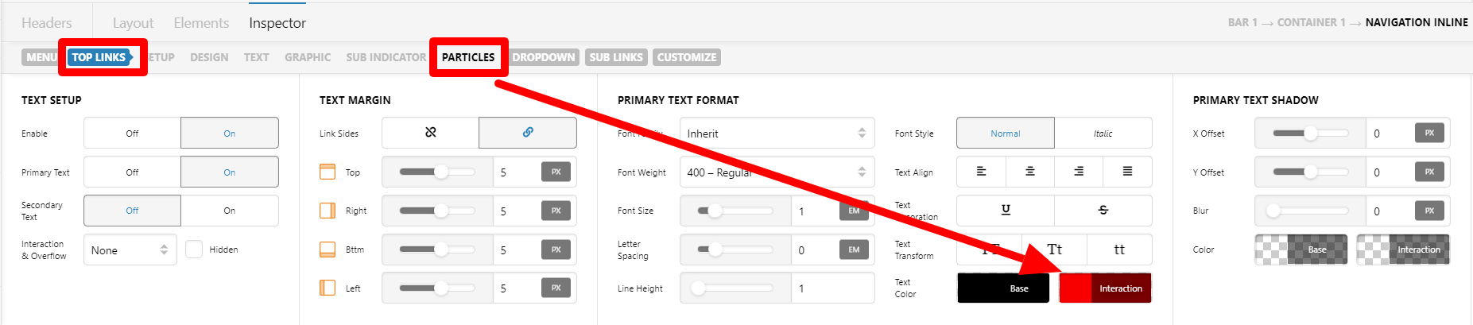Open the Elements tab
Screen dimensions: 1473x325
(201, 23)
